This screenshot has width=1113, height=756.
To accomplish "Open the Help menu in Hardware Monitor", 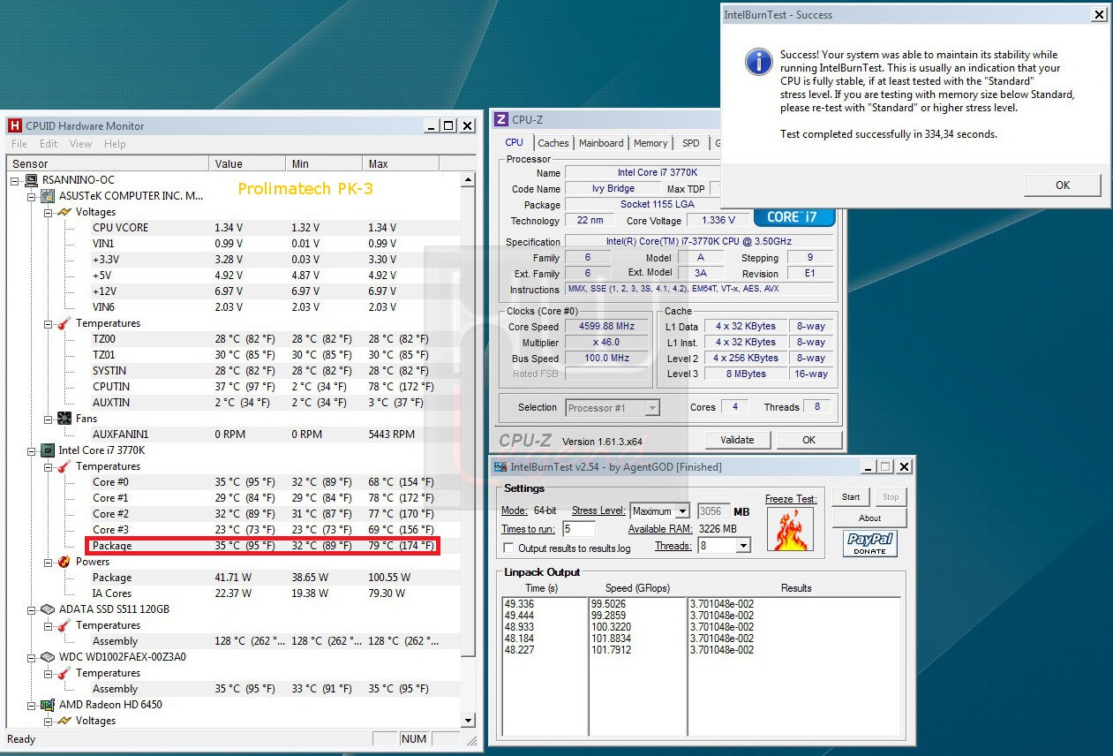I will [115, 144].
